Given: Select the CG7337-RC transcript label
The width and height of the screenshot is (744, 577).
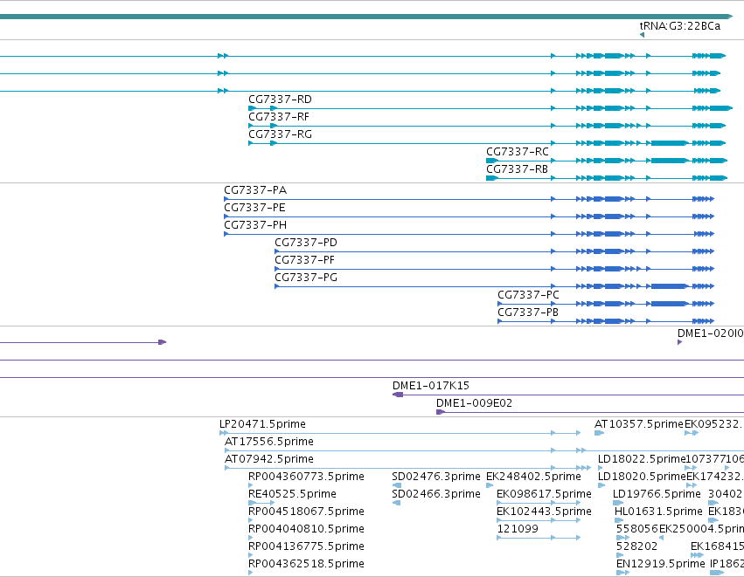Looking at the screenshot, I should click(x=518, y=152).
